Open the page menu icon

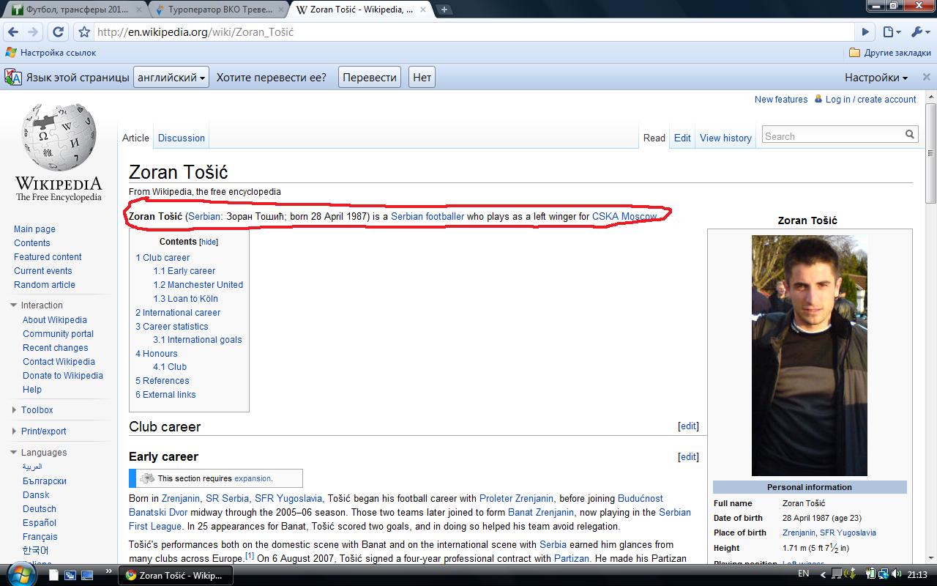click(x=890, y=32)
